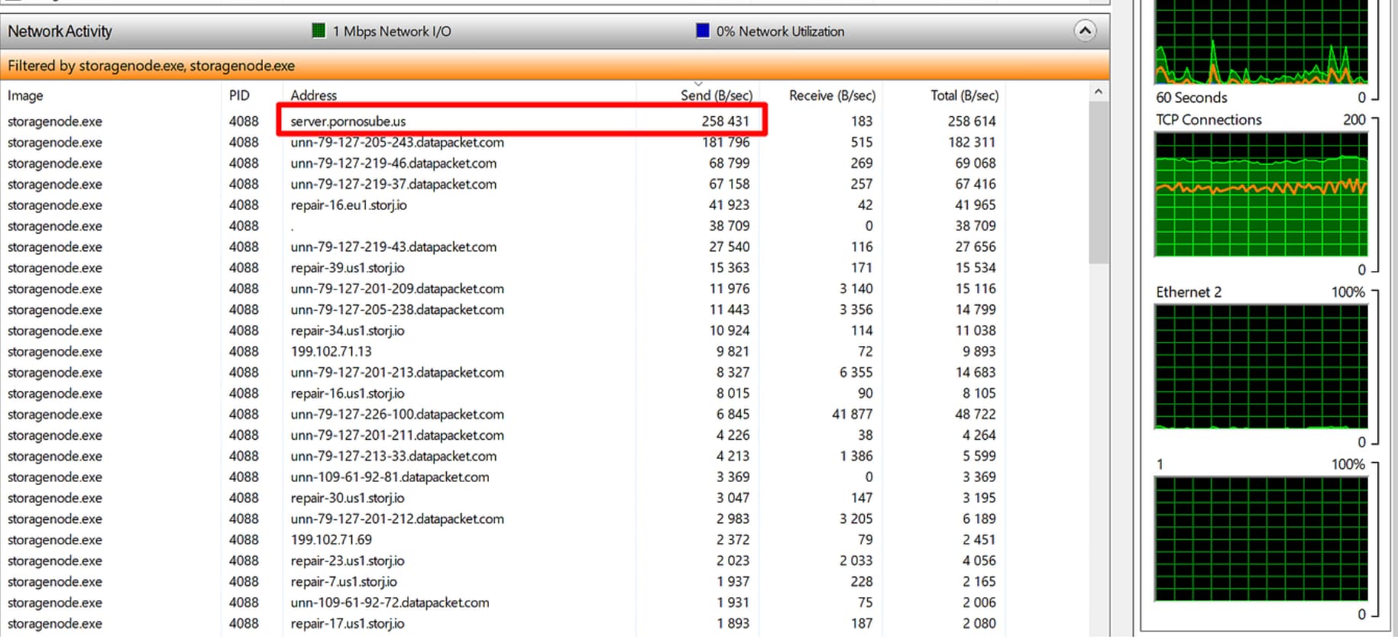Click the Receive value 41 877
The height and width of the screenshot is (643, 1398).
coord(852,414)
